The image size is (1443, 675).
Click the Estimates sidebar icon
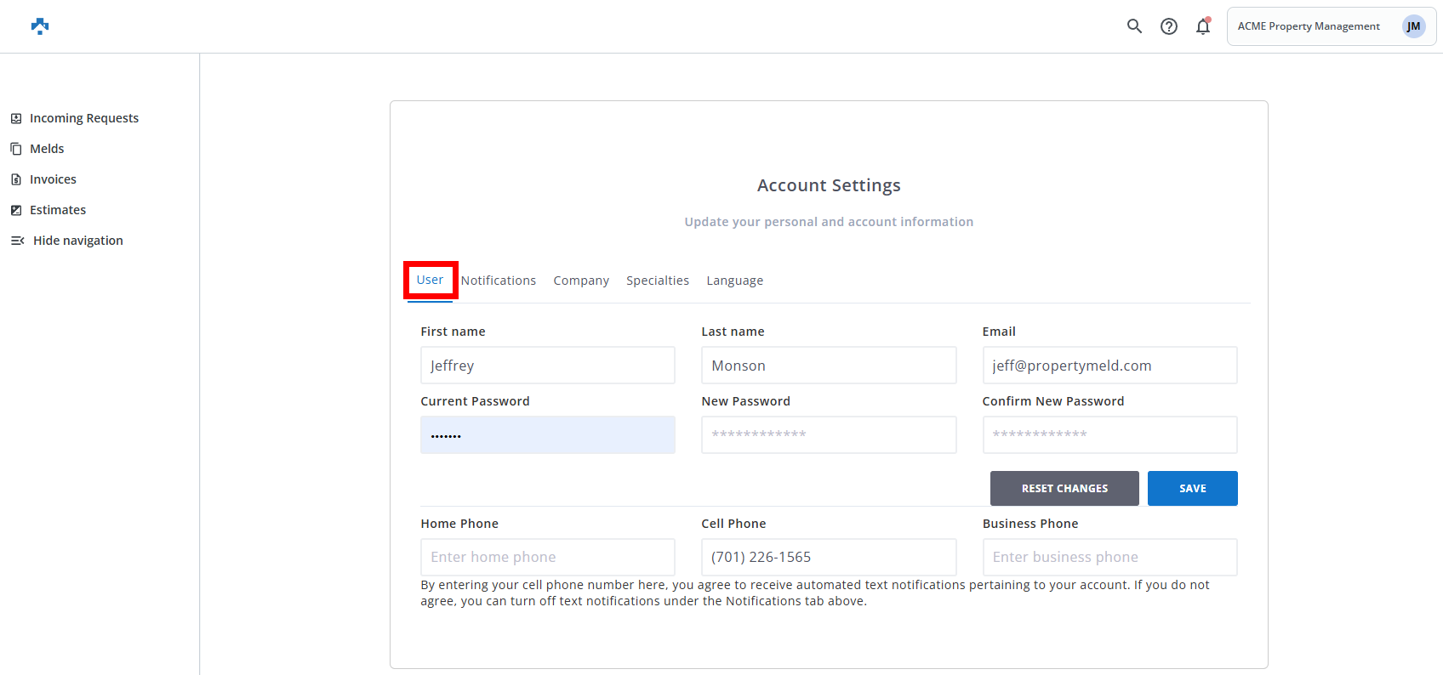coord(16,210)
